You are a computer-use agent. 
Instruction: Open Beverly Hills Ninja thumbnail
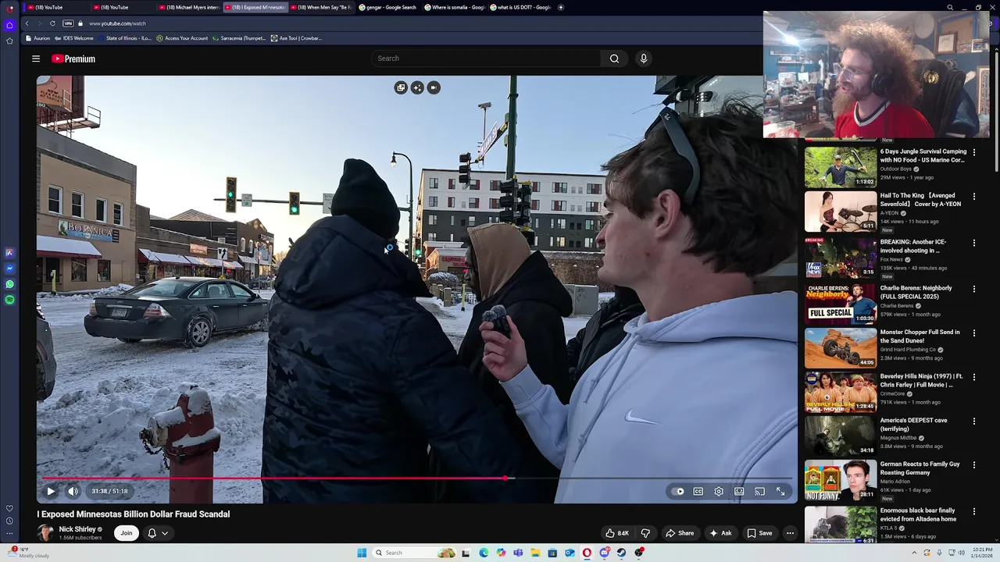tap(841, 391)
